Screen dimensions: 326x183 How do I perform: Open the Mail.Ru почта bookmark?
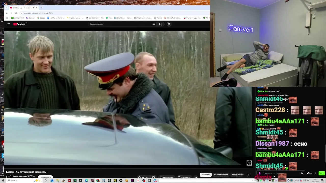(x=56, y=18)
